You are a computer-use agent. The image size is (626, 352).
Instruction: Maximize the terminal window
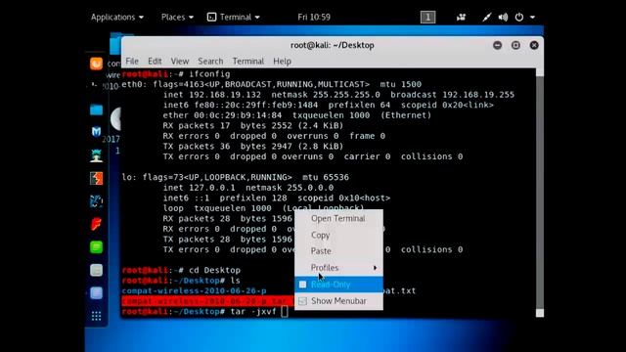(x=515, y=45)
